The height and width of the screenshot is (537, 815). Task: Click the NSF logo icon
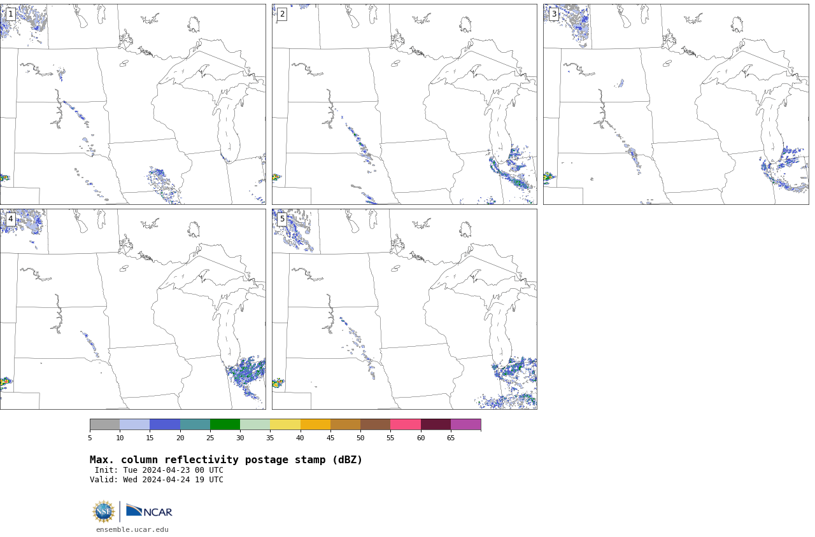pyautogui.click(x=104, y=512)
